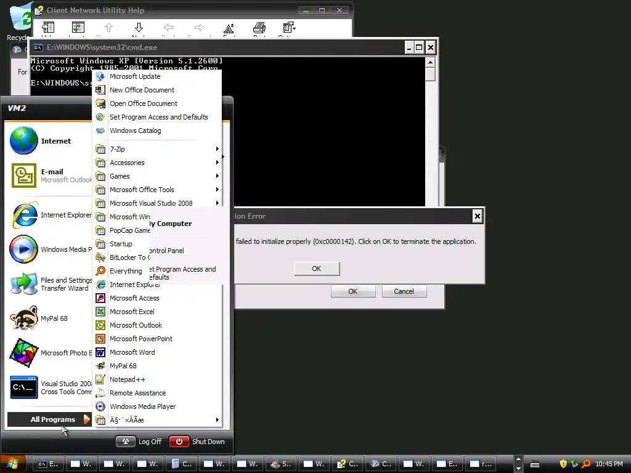Open Files and Settings Transfer Wizard
Screen dimensions: 631x473
pyautogui.click(x=49, y=284)
